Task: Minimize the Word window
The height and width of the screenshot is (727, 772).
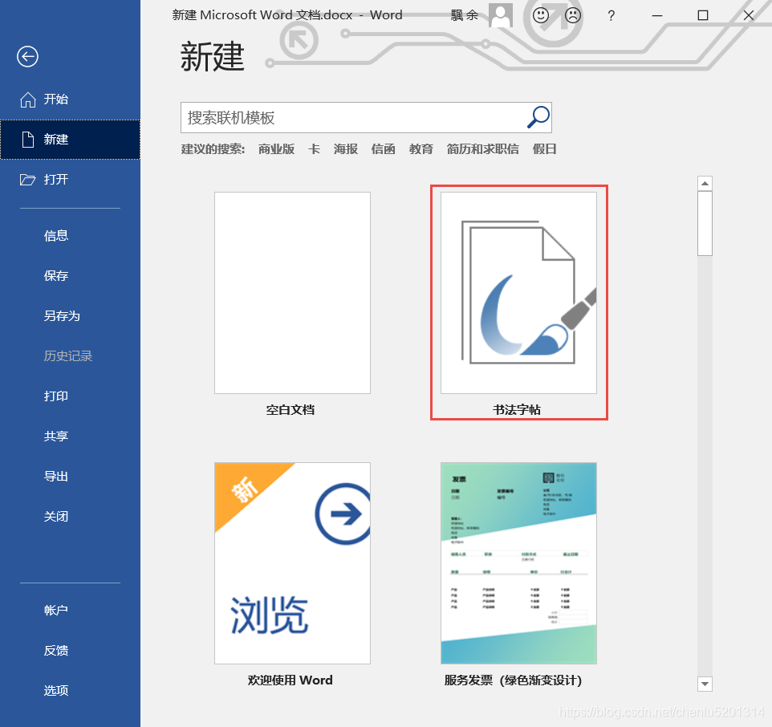Action: tap(656, 16)
